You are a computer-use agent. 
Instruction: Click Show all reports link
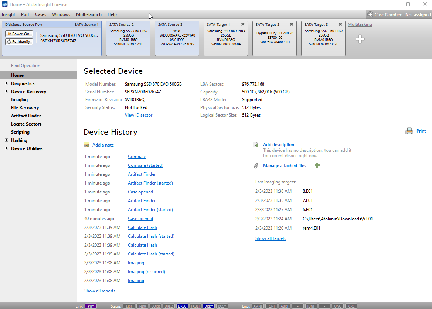tap(101, 291)
